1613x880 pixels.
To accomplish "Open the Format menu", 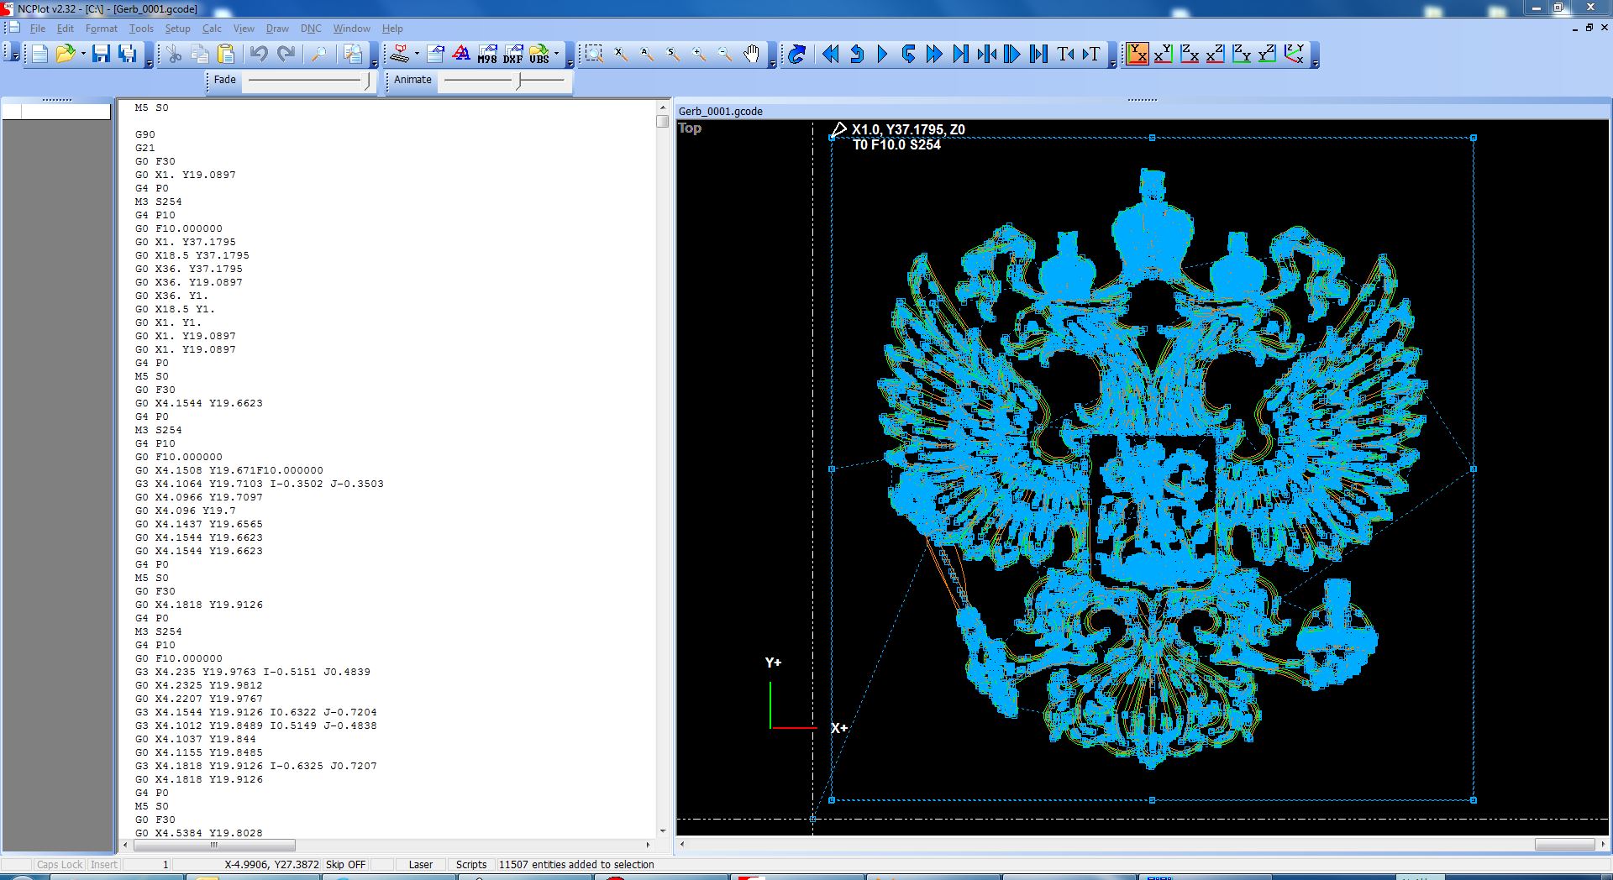I will (x=102, y=29).
